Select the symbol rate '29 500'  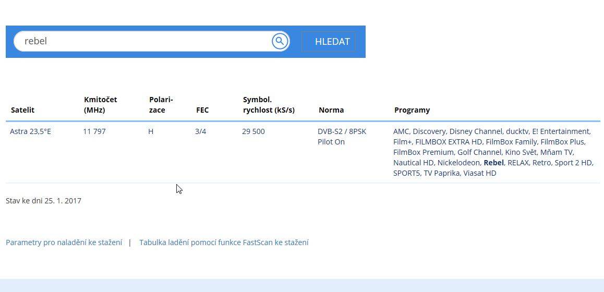[x=253, y=131]
